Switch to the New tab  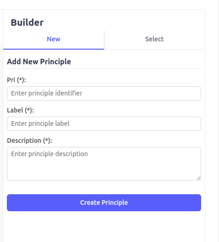pyautogui.click(x=54, y=39)
